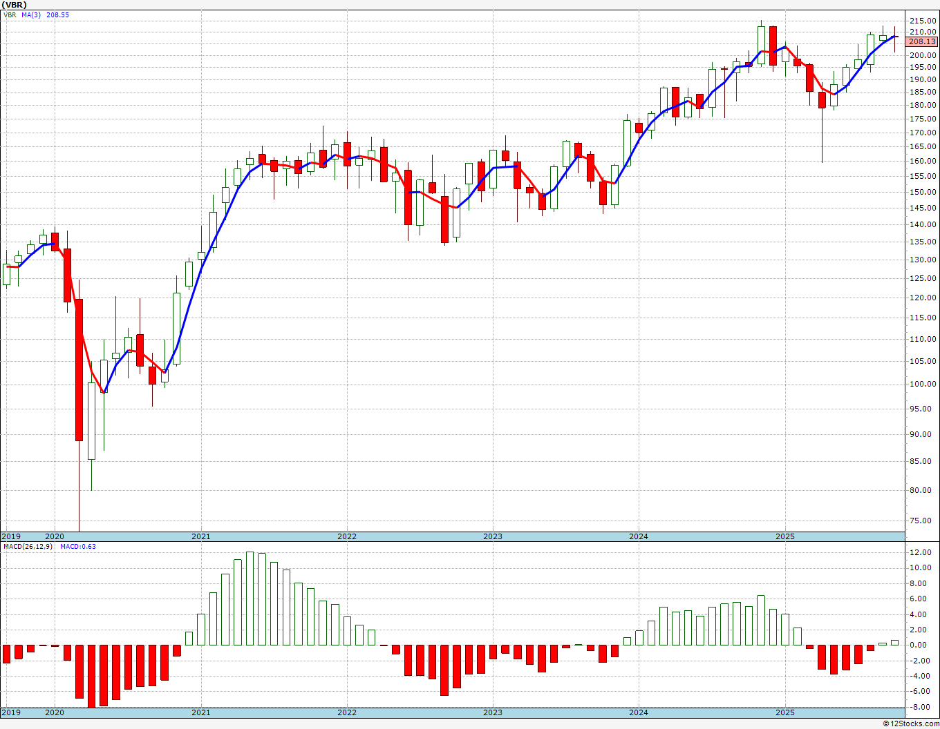Screen dimensions: 940x729
Task: Select the tallest green MACD histogram bar
Action: pos(250,599)
